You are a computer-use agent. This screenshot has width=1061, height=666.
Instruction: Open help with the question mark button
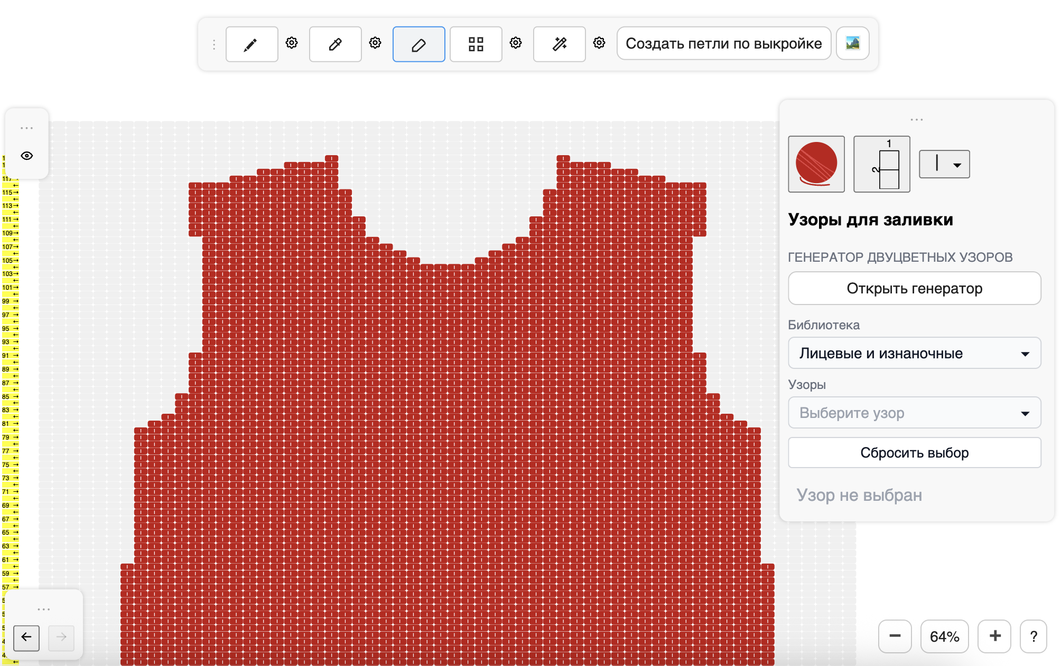coord(1033,636)
